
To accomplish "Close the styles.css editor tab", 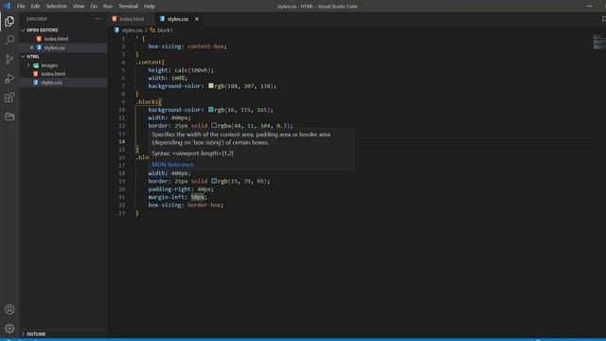I will click(x=197, y=19).
